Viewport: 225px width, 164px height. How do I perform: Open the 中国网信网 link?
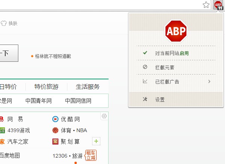pyautogui.click(x=78, y=101)
